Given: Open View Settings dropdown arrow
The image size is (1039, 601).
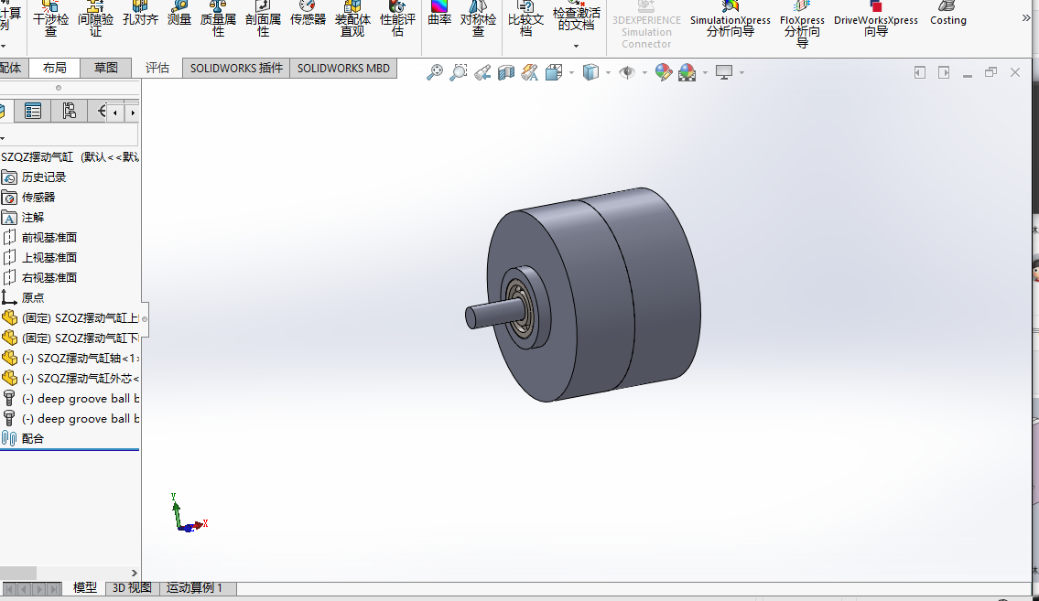Looking at the screenshot, I should tap(741, 72).
